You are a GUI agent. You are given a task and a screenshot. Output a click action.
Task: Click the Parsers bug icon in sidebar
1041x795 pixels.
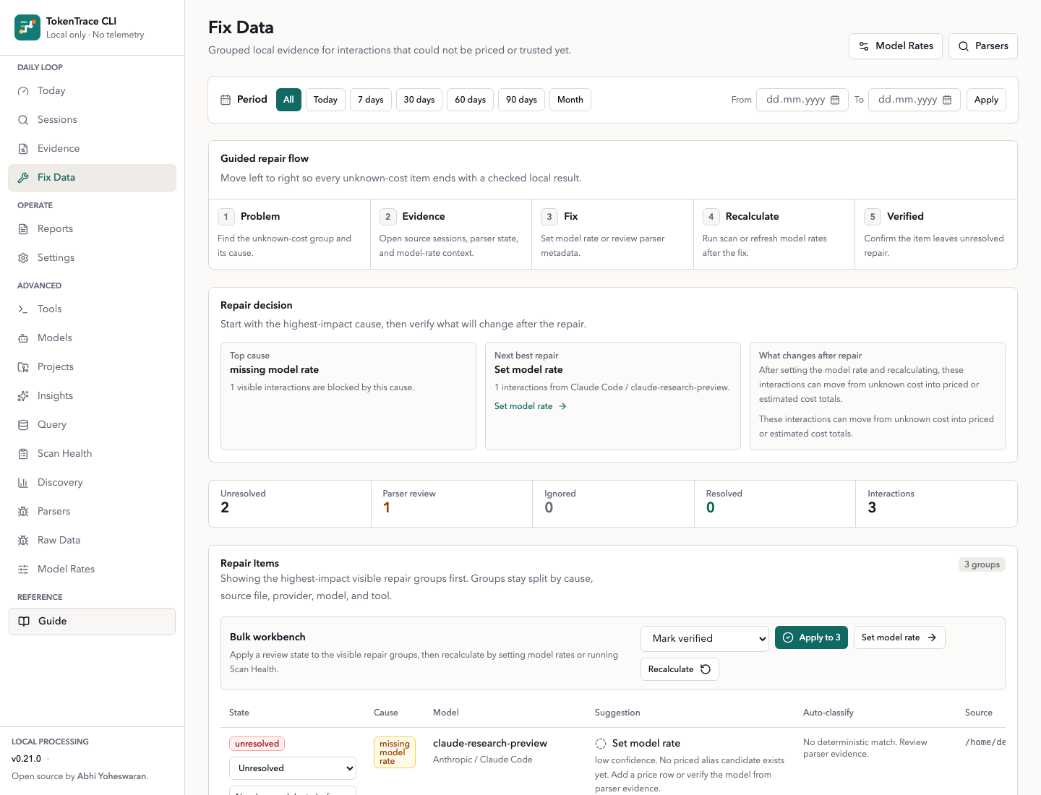23,512
